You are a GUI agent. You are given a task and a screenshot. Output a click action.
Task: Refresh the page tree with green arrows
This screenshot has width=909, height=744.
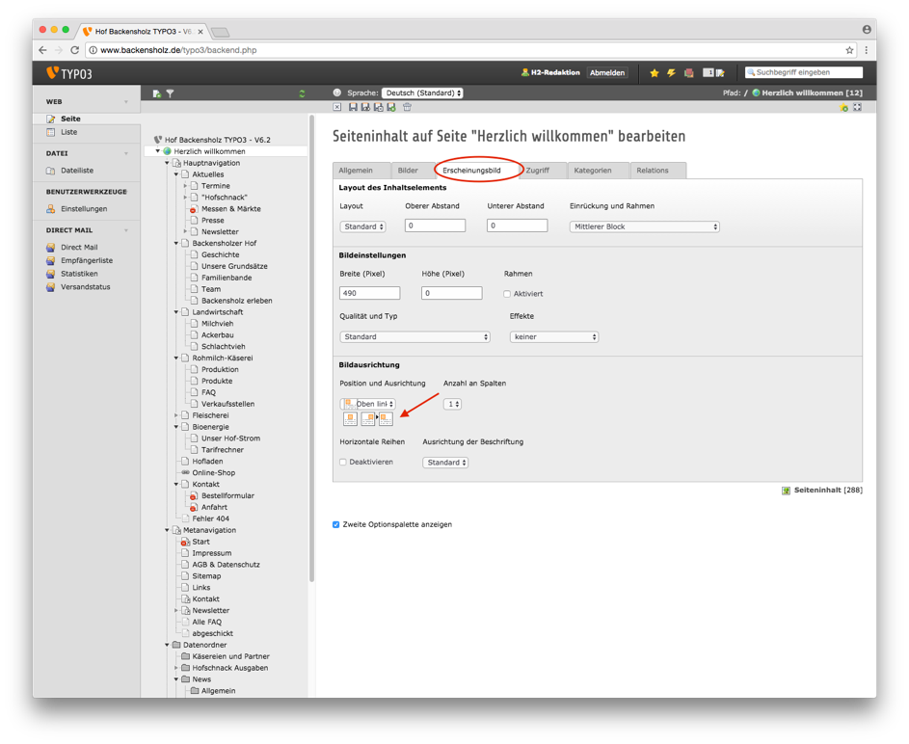pyautogui.click(x=302, y=93)
